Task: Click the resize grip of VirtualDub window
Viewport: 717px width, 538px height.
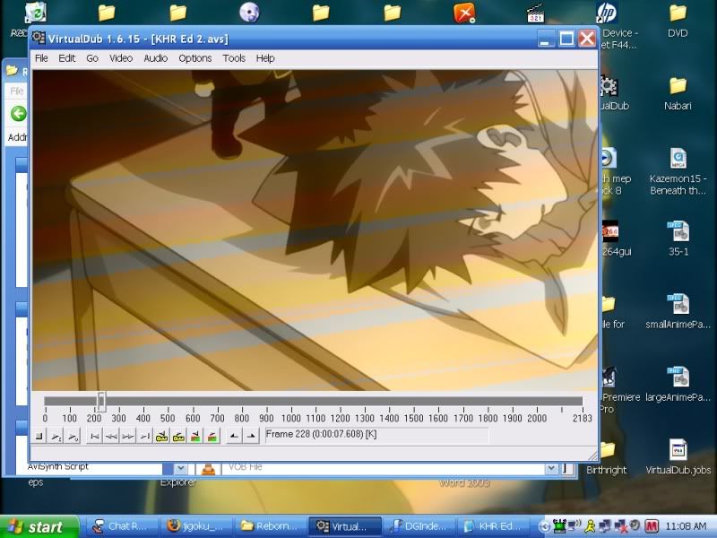Action: 592,456
